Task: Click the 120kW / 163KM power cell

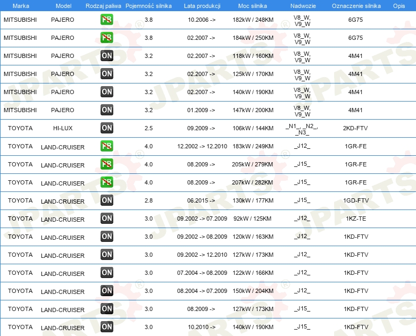Action: point(253,237)
